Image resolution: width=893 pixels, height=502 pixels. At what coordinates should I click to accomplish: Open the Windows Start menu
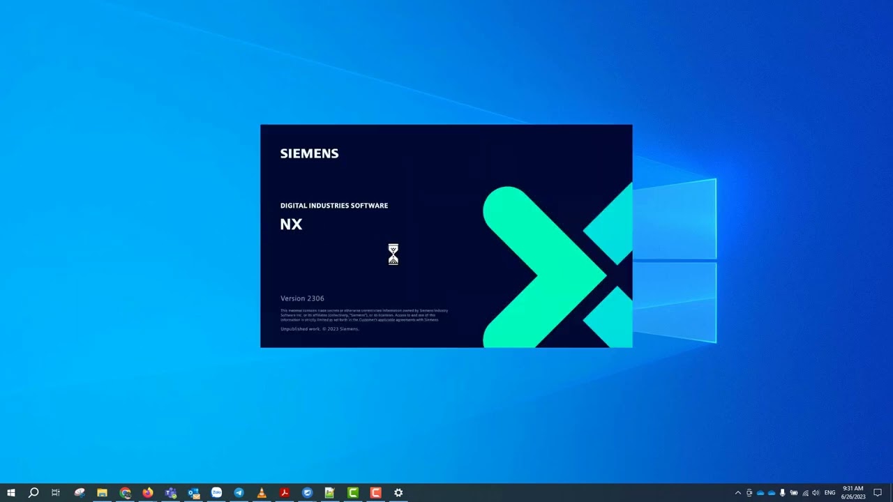[x=10, y=493]
